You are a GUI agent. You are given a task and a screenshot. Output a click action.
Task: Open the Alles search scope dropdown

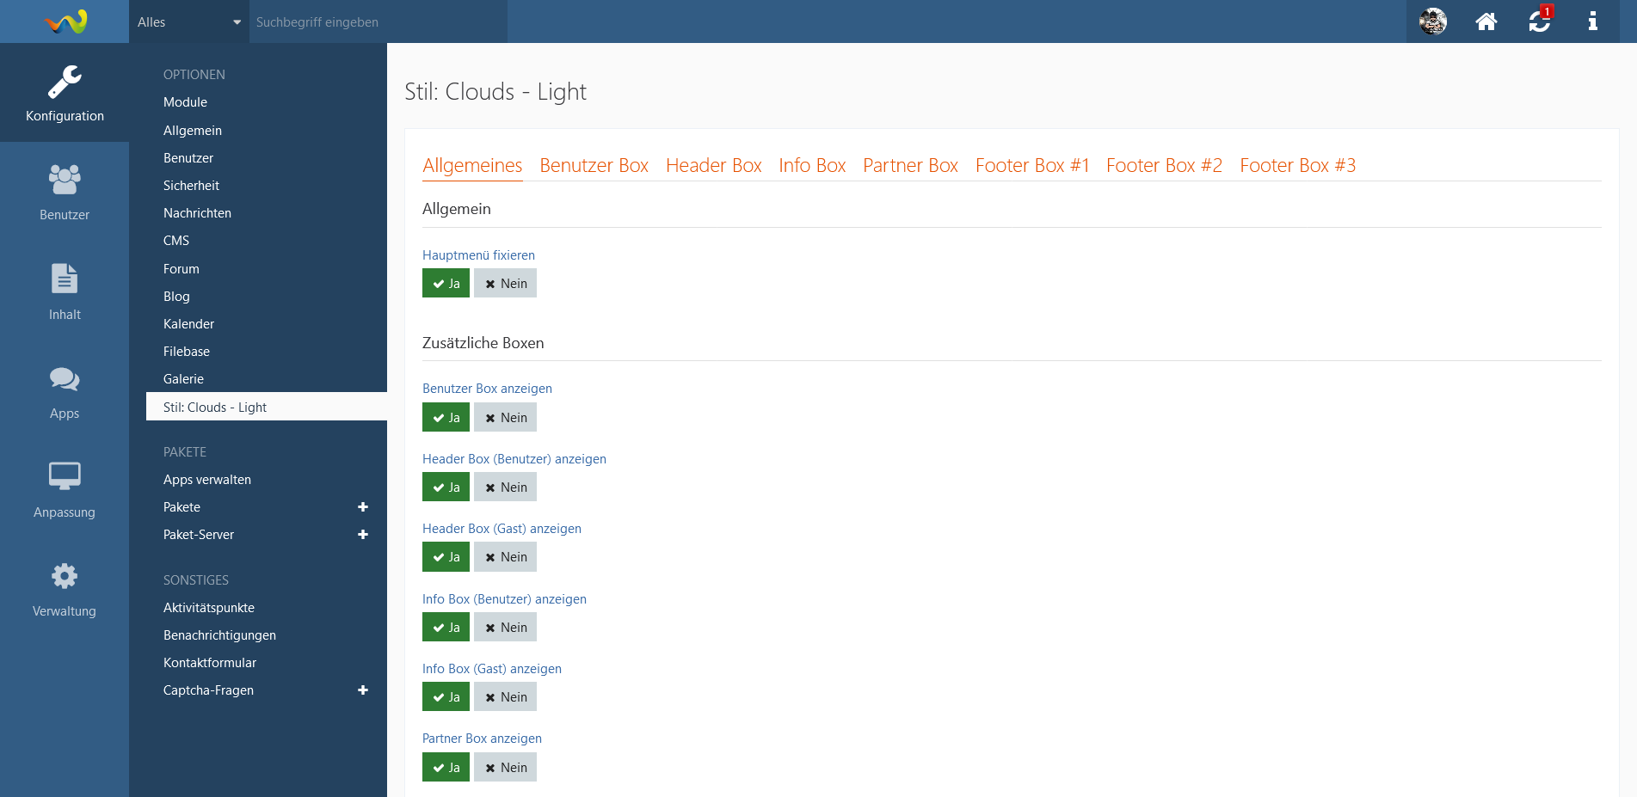point(189,22)
